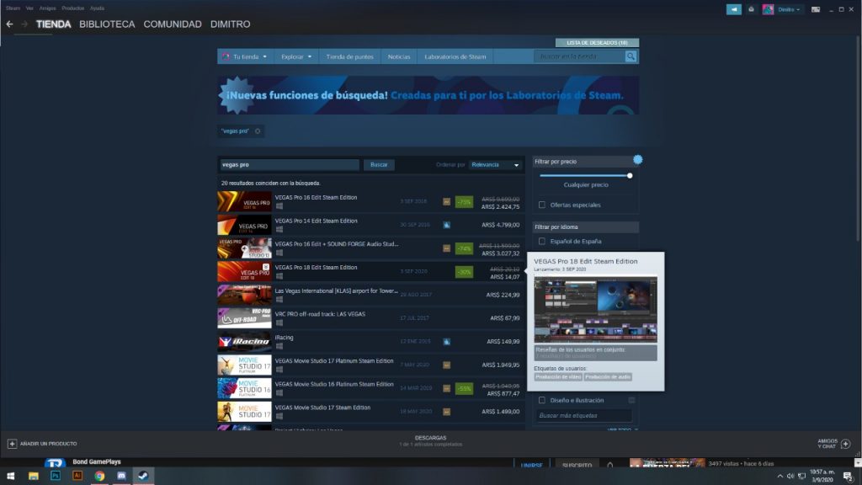Open Laboratorios de Steam

[455, 56]
